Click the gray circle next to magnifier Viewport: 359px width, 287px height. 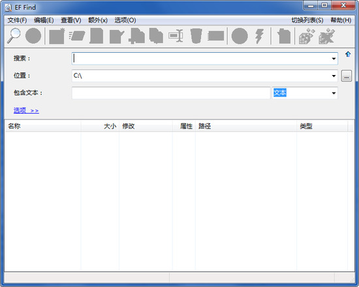(33, 36)
